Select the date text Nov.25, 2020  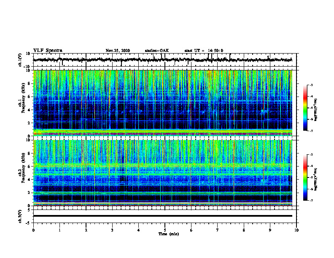pos(118,51)
